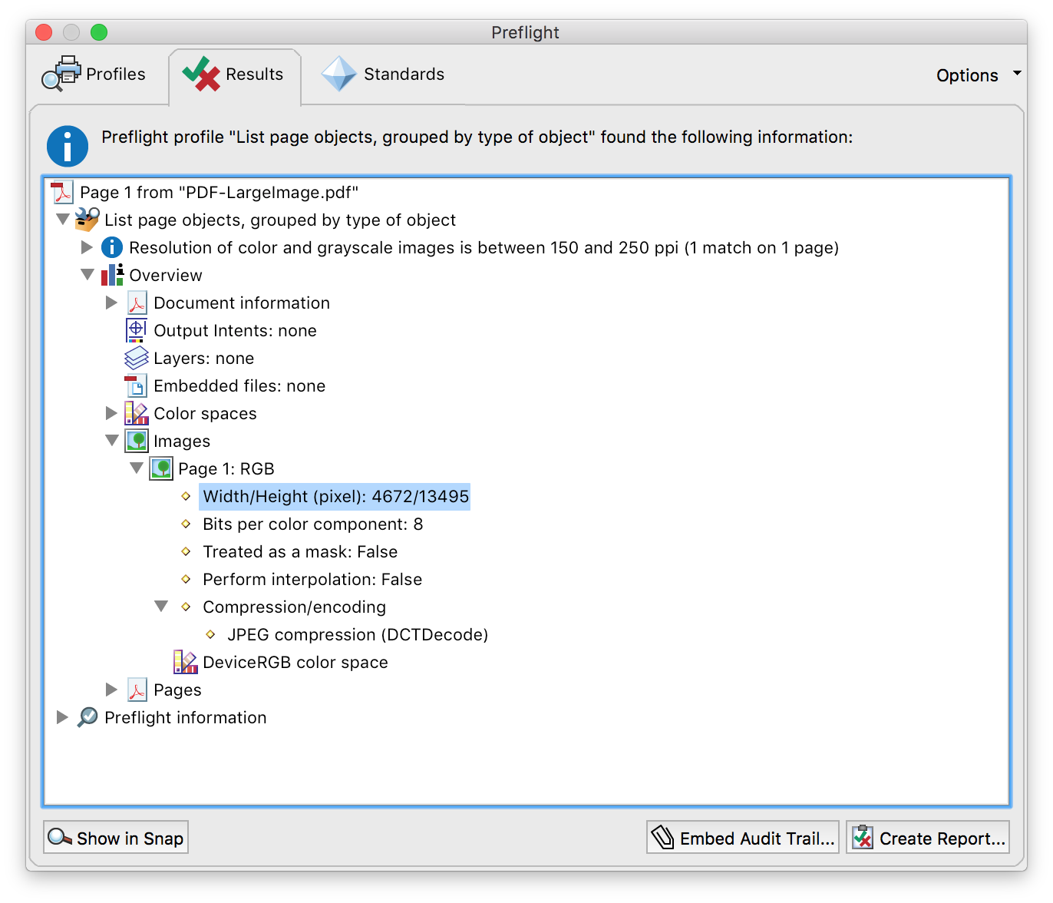Viewport: 1053px width, 903px height.
Task: Click the Preflight information magnifier icon
Action: point(87,717)
